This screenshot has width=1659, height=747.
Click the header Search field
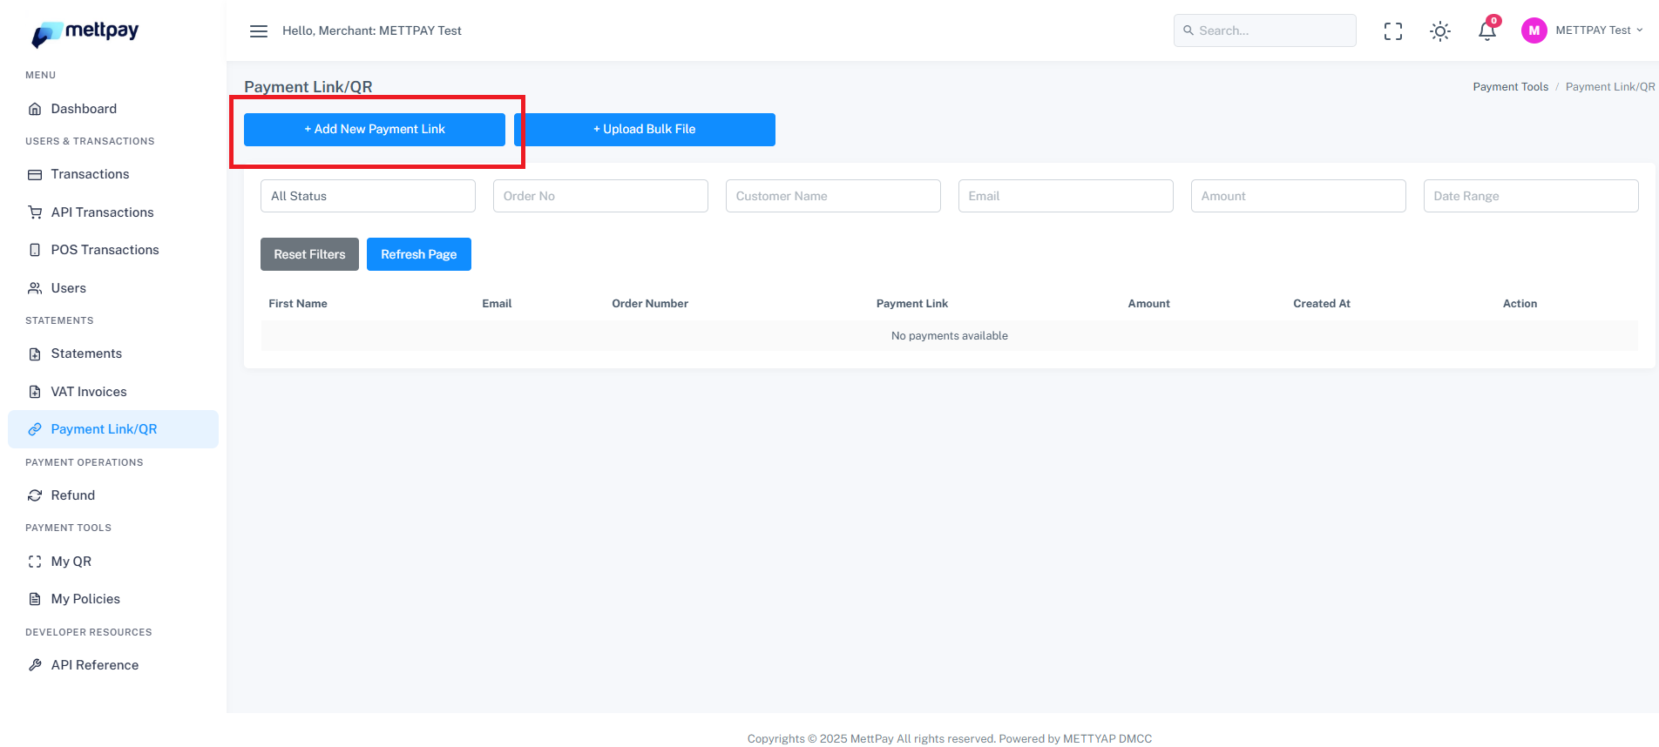pyautogui.click(x=1264, y=30)
